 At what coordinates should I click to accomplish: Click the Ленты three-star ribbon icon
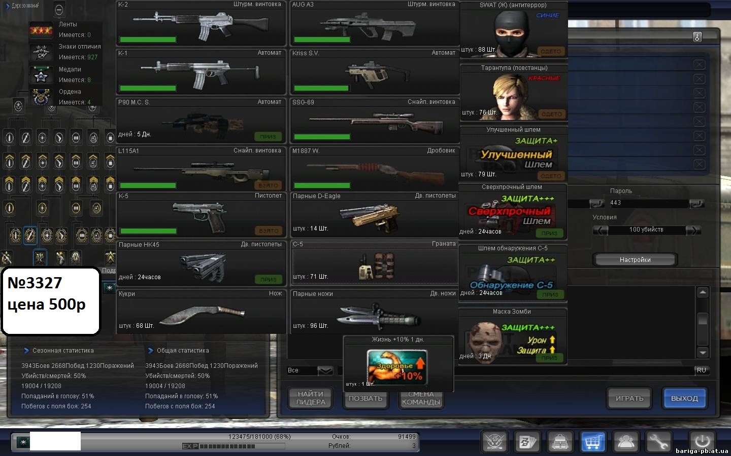pos(41,30)
